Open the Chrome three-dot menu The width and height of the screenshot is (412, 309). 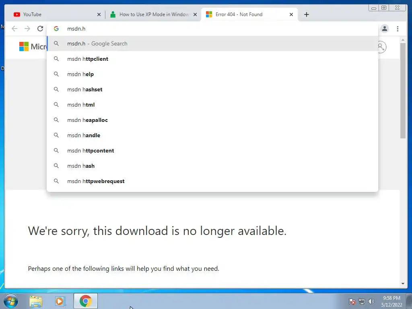(398, 29)
